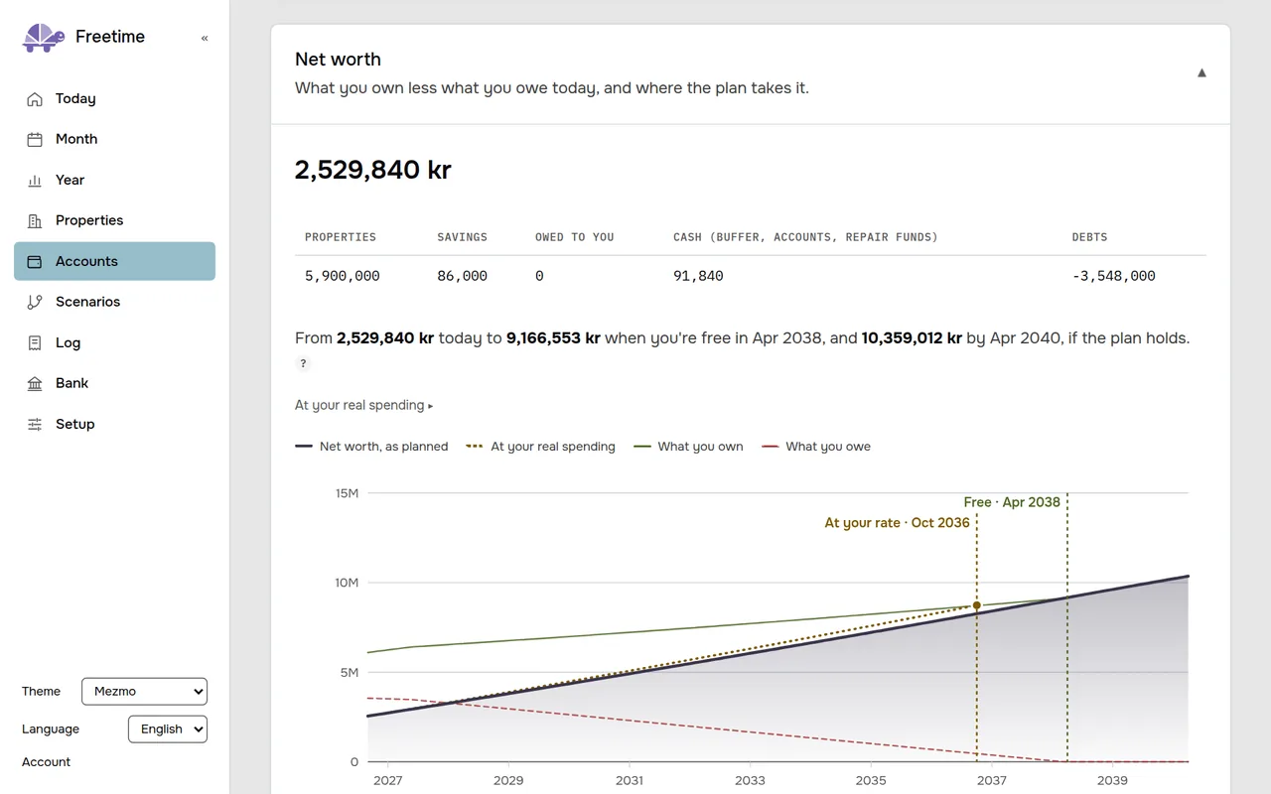
Task: Select the Accounts menu item
Action: pos(114,261)
